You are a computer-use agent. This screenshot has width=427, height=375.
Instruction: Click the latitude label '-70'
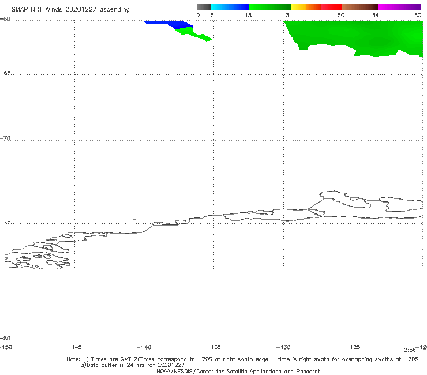pyautogui.click(x=5, y=138)
